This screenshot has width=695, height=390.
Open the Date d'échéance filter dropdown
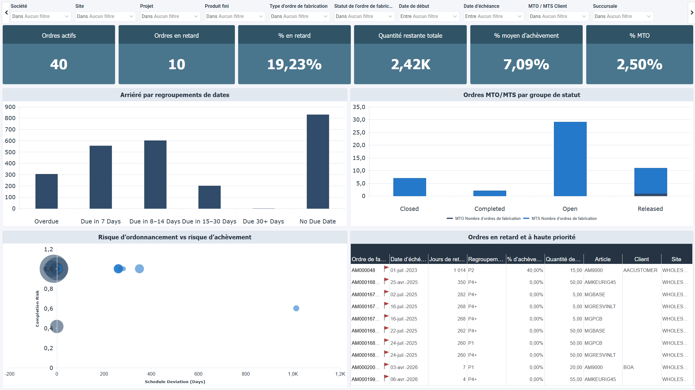coord(493,16)
